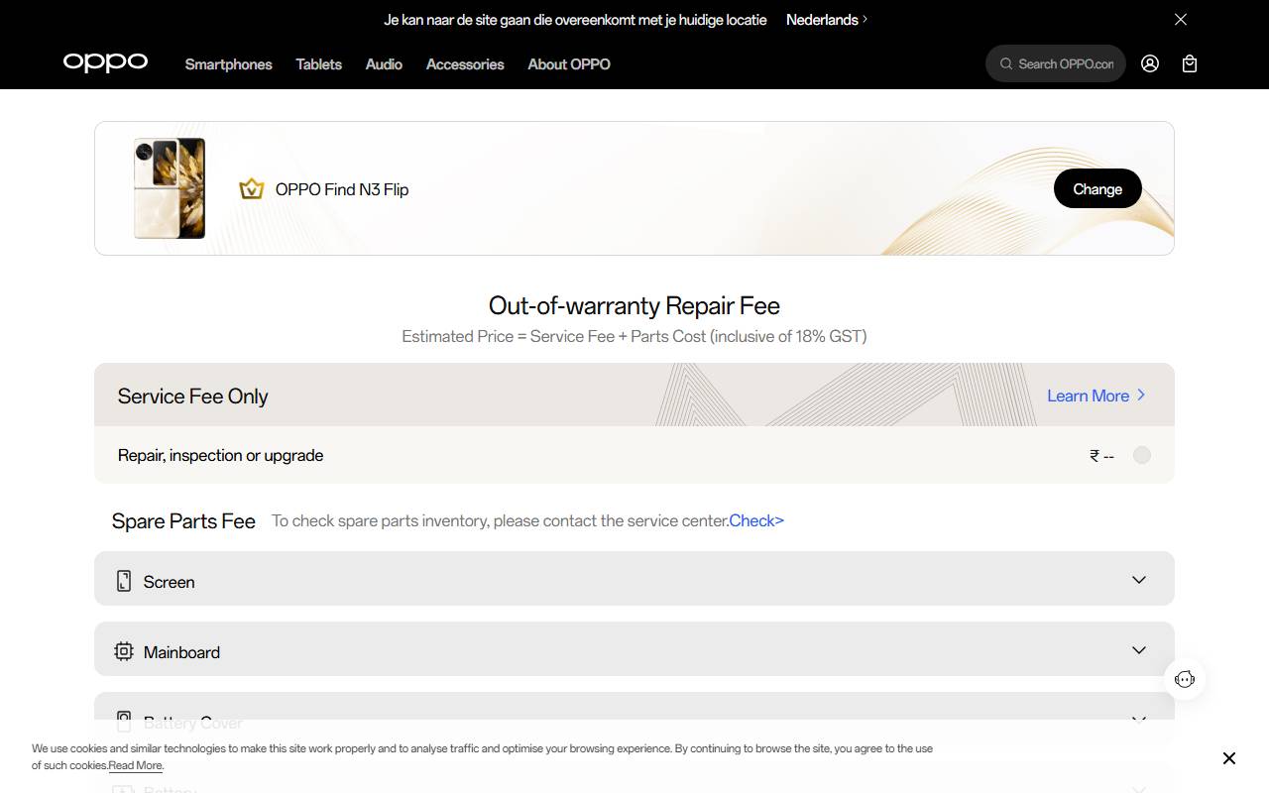
Task: Open the Accessories menu
Action: point(465,64)
